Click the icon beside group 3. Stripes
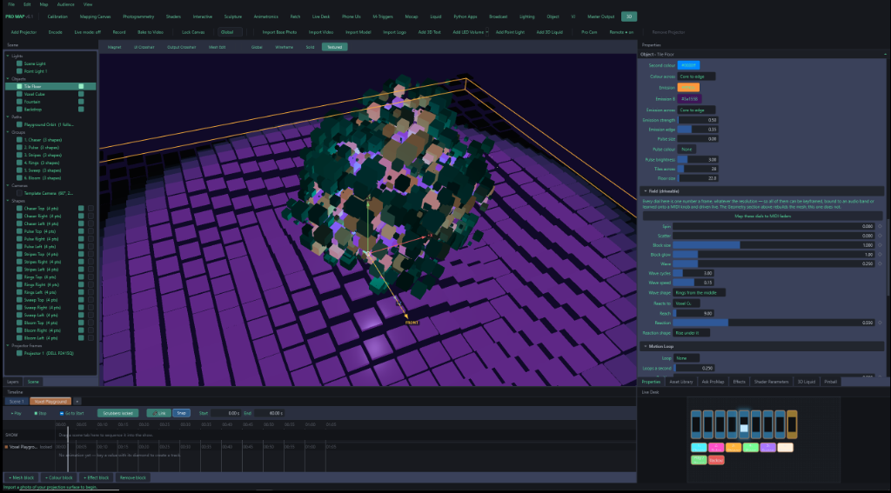 (19, 155)
